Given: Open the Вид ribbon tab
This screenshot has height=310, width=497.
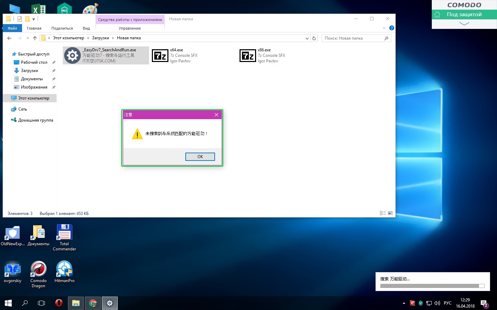Looking at the screenshot, I should click(86, 28).
